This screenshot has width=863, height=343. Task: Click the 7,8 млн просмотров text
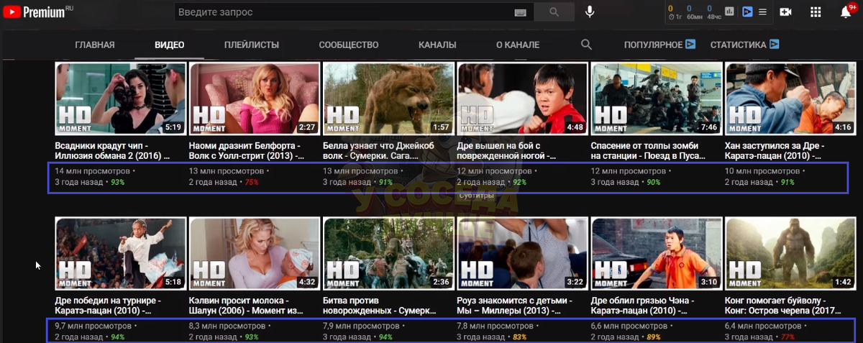[x=496, y=326]
